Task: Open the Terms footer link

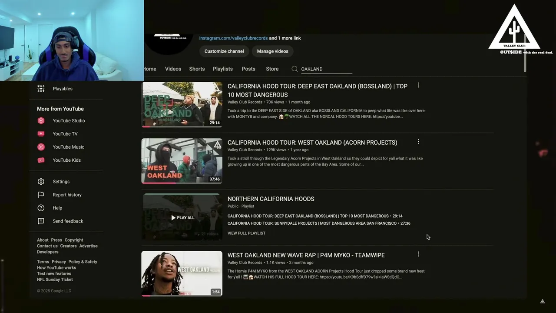Action: 43,262
